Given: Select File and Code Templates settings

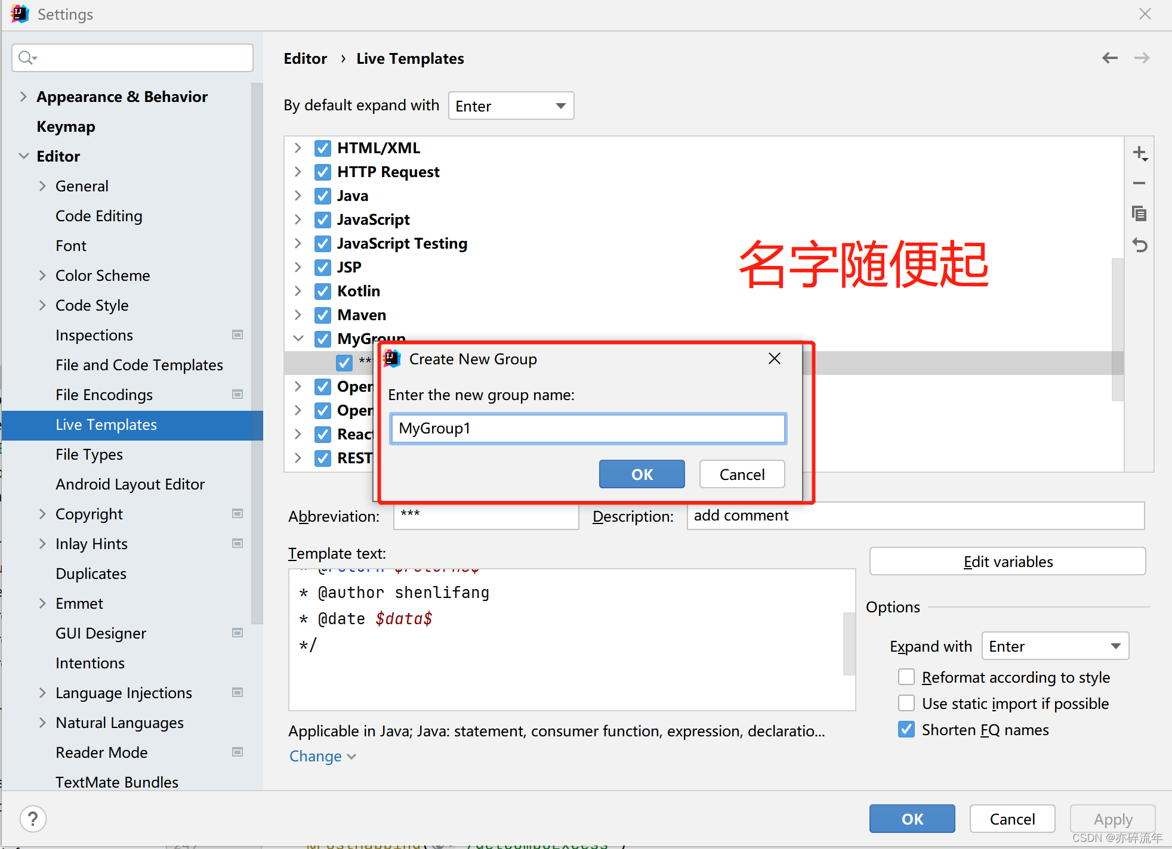Looking at the screenshot, I should [x=139, y=365].
